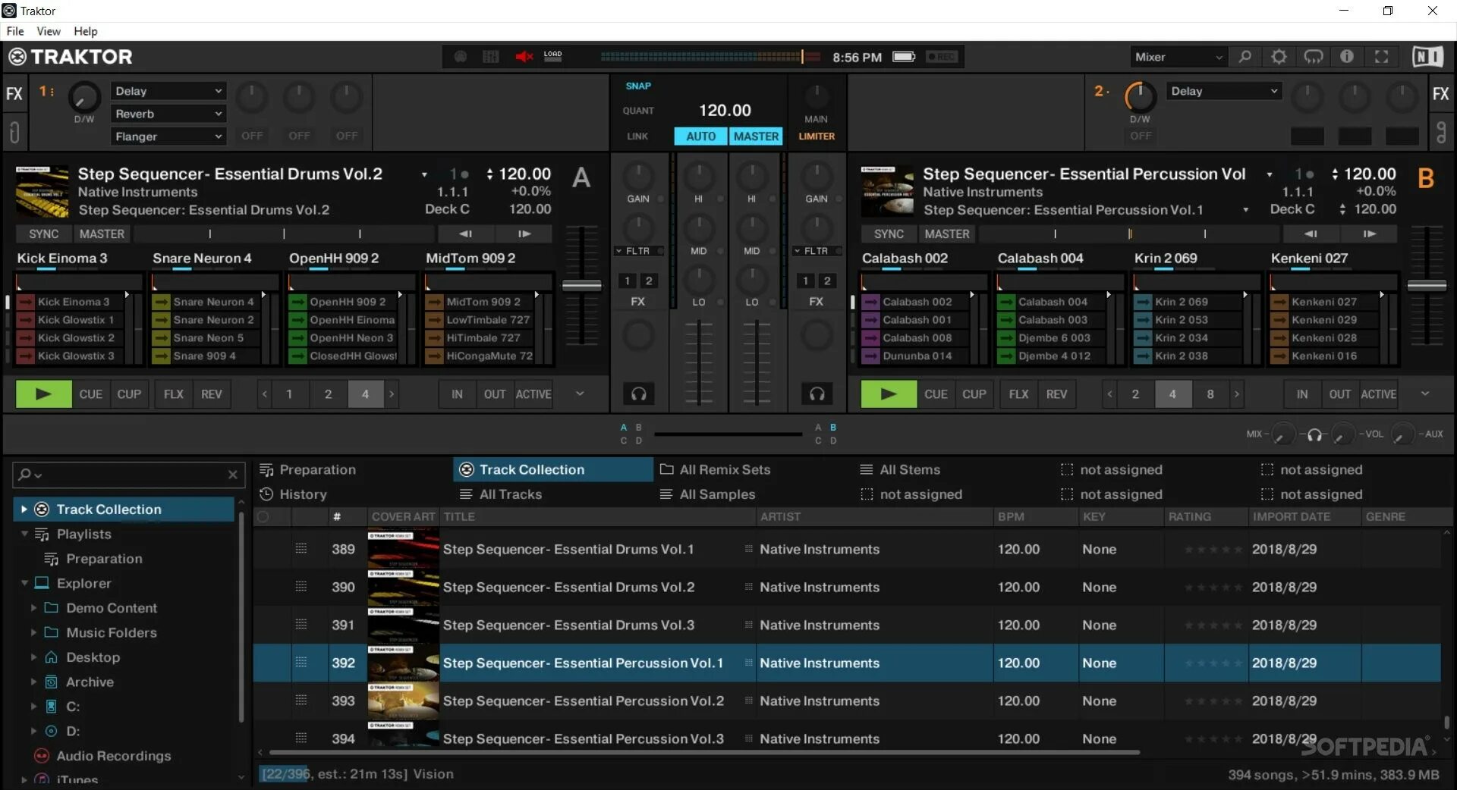The width and height of the screenshot is (1457, 790).
Task: Click FLX button on Deck A
Action: tap(174, 394)
